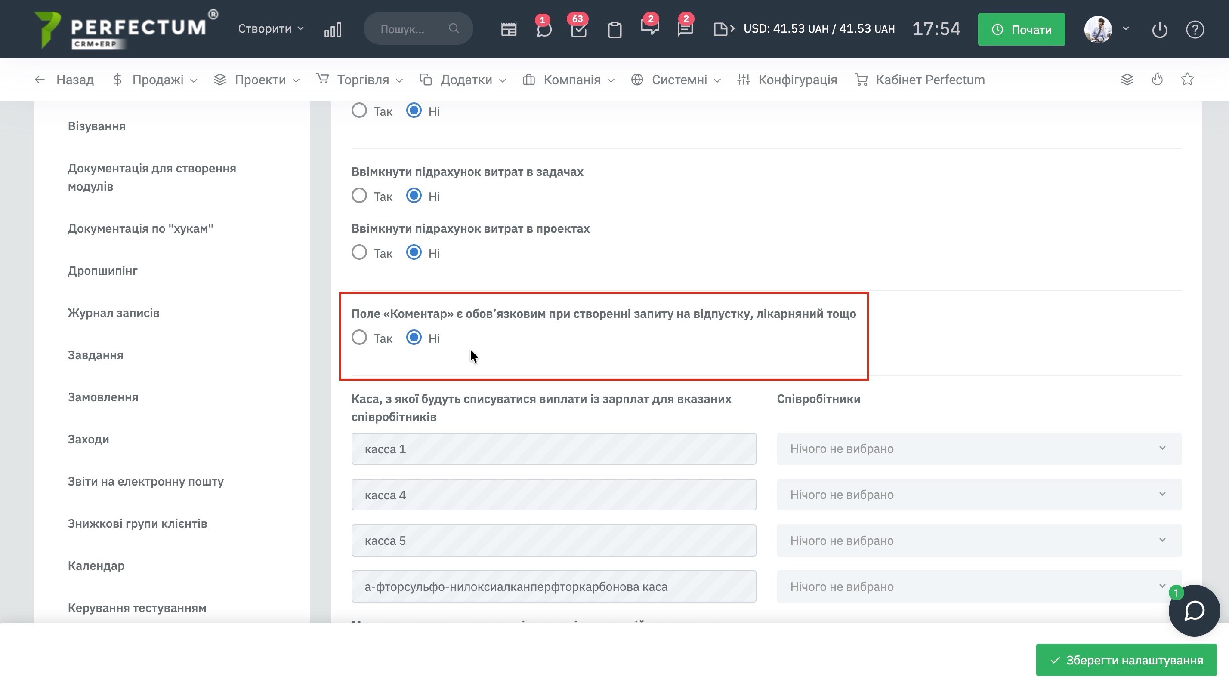This screenshot has height=695, width=1229.
Task: Click the Пошук search field
Action: point(411,29)
